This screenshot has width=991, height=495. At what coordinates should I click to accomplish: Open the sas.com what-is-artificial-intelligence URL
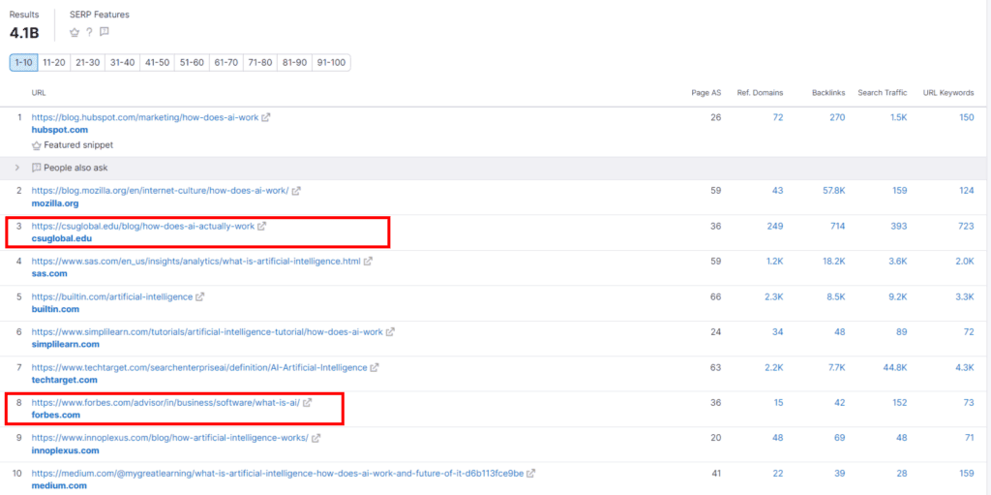click(195, 261)
